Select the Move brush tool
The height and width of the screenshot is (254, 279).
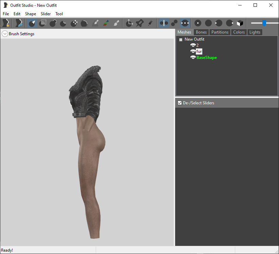(x=74, y=23)
